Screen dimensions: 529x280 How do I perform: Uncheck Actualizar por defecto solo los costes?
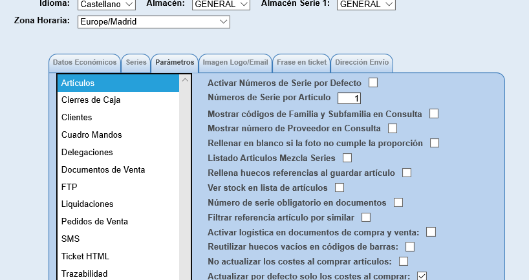tap(422, 276)
